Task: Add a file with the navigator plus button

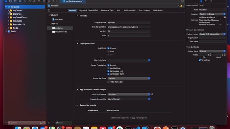Action: (6, 123)
